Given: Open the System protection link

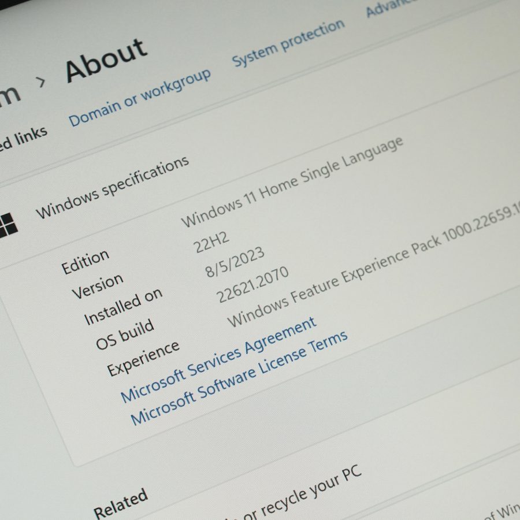Looking at the screenshot, I should point(288,42).
